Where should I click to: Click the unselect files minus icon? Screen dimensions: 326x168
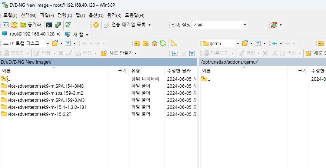(183, 53)
